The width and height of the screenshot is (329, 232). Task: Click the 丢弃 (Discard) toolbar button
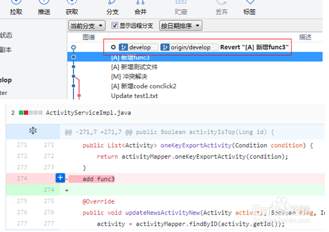[x=222, y=8]
